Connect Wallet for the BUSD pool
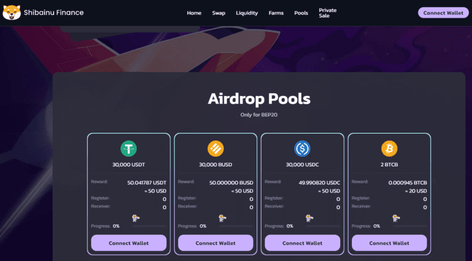The height and width of the screenshot is (261, 472). coord(215,243)
